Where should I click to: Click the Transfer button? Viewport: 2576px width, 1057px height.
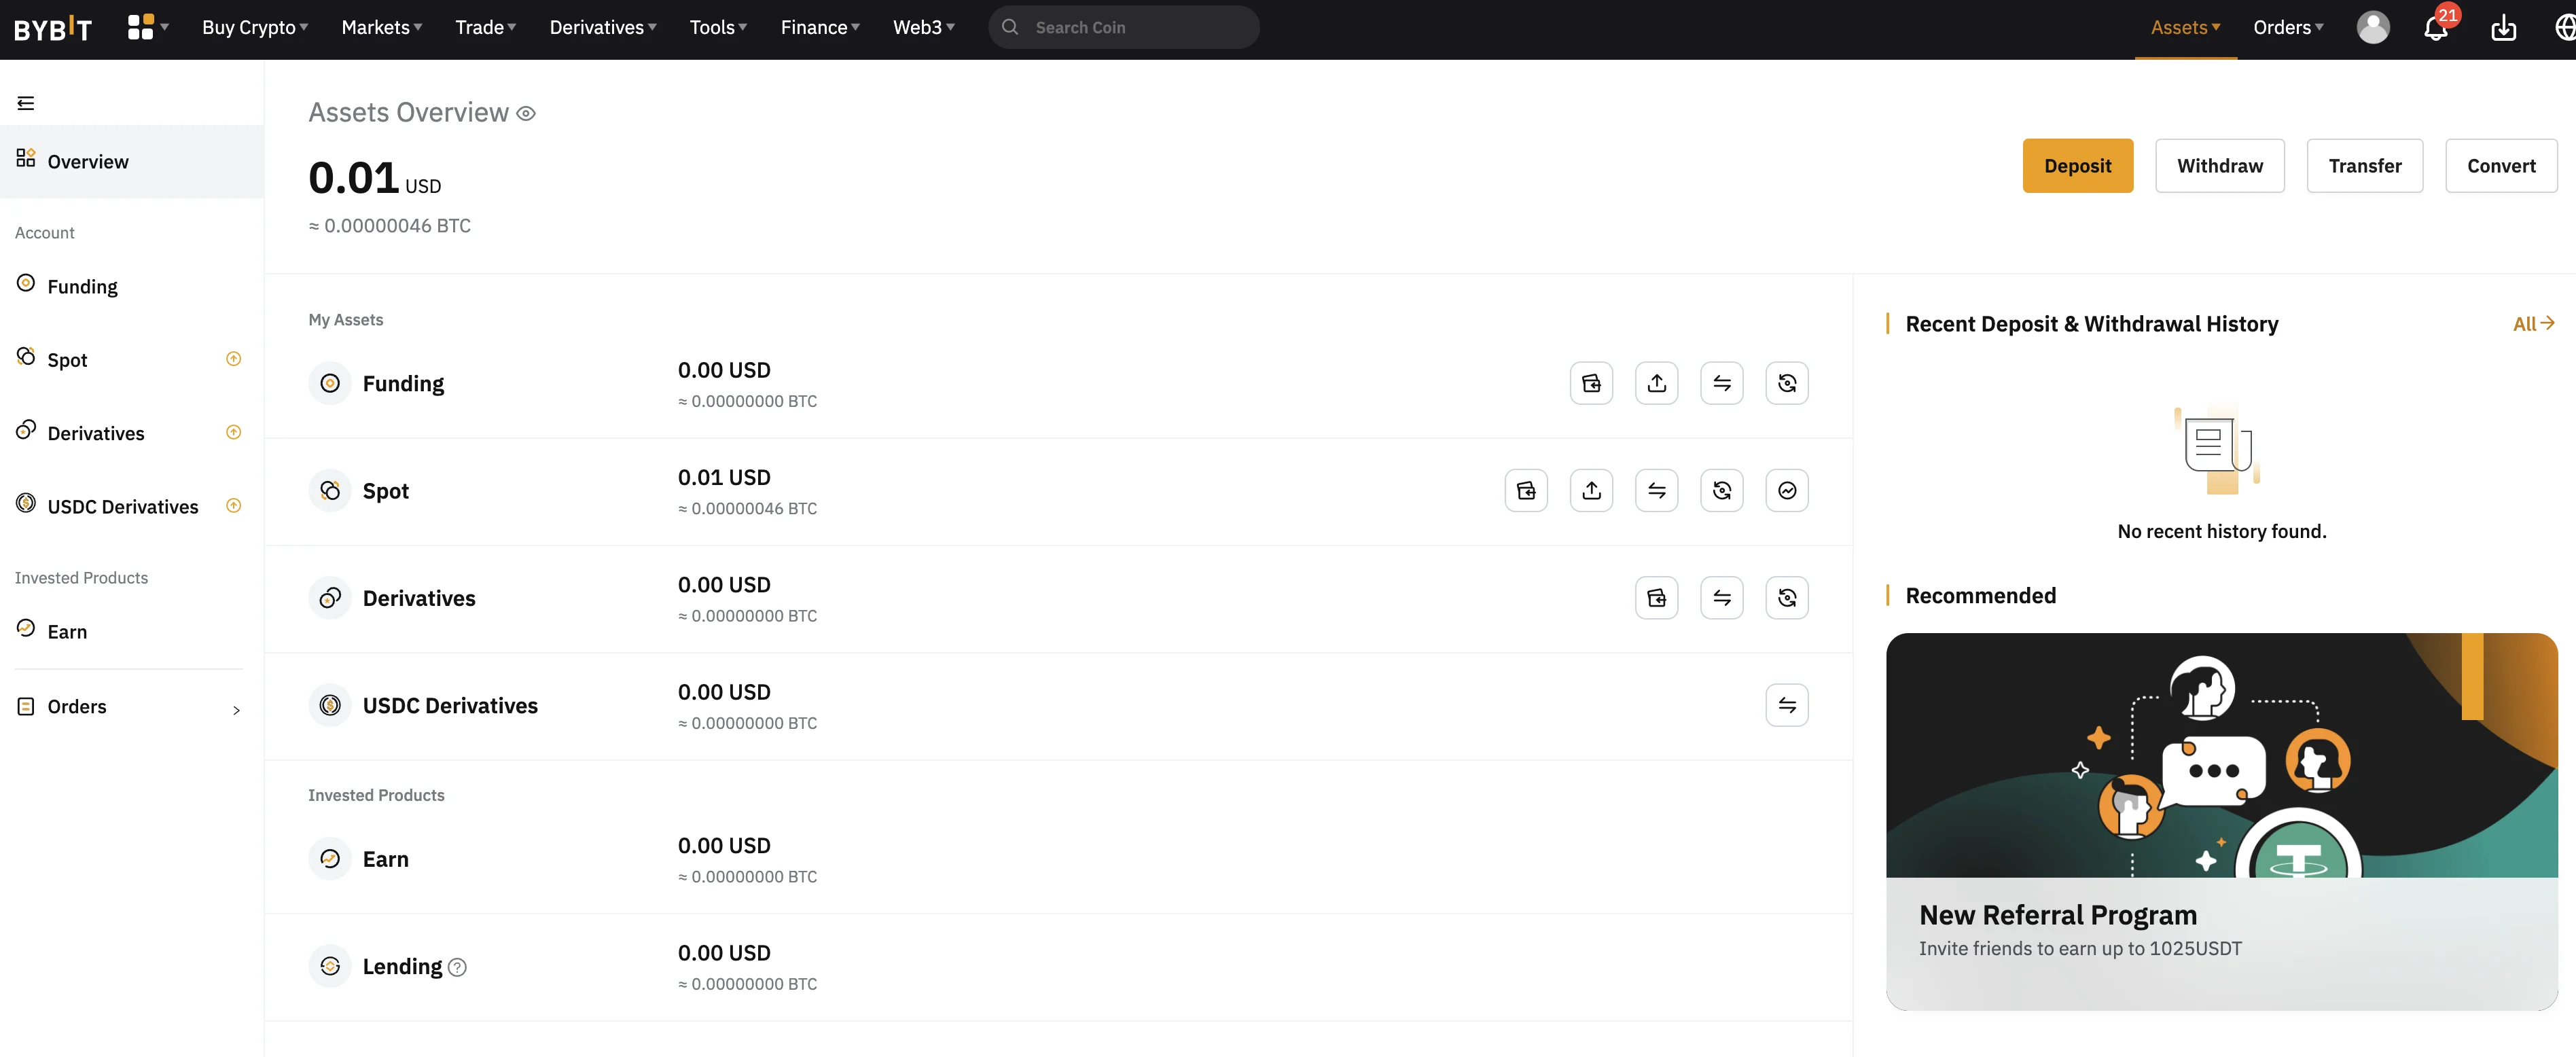[x=2364, y=166]
